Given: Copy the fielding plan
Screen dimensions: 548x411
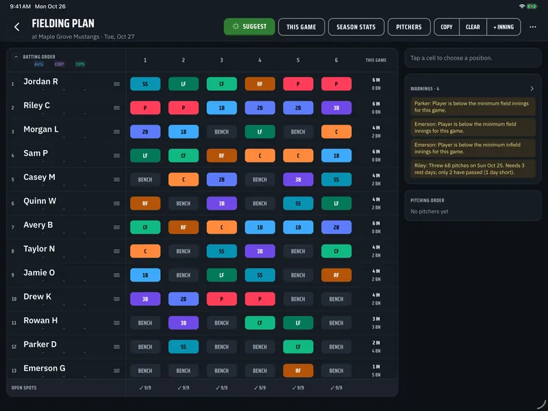Looking at the screenshot, I should (447, 27).
